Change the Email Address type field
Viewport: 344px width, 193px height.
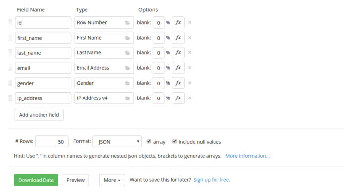pos(104,68)
